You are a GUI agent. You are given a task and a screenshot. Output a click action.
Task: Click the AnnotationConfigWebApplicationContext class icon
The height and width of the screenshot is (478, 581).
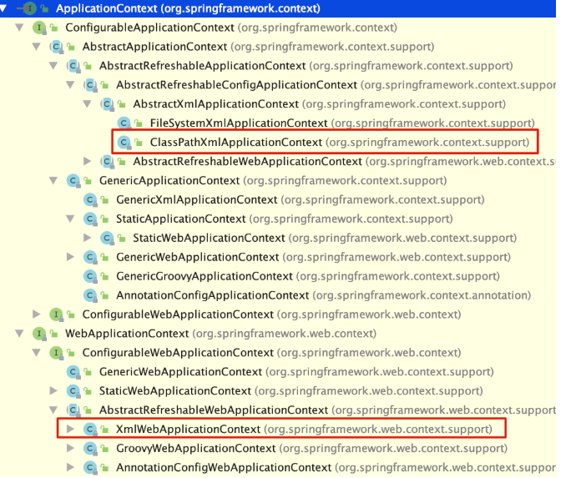90,468
